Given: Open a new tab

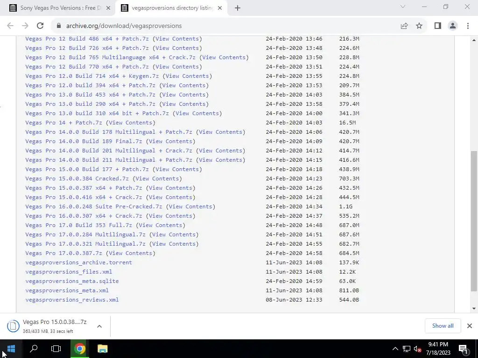Looking at the screenshot, I should pos(238,8).
